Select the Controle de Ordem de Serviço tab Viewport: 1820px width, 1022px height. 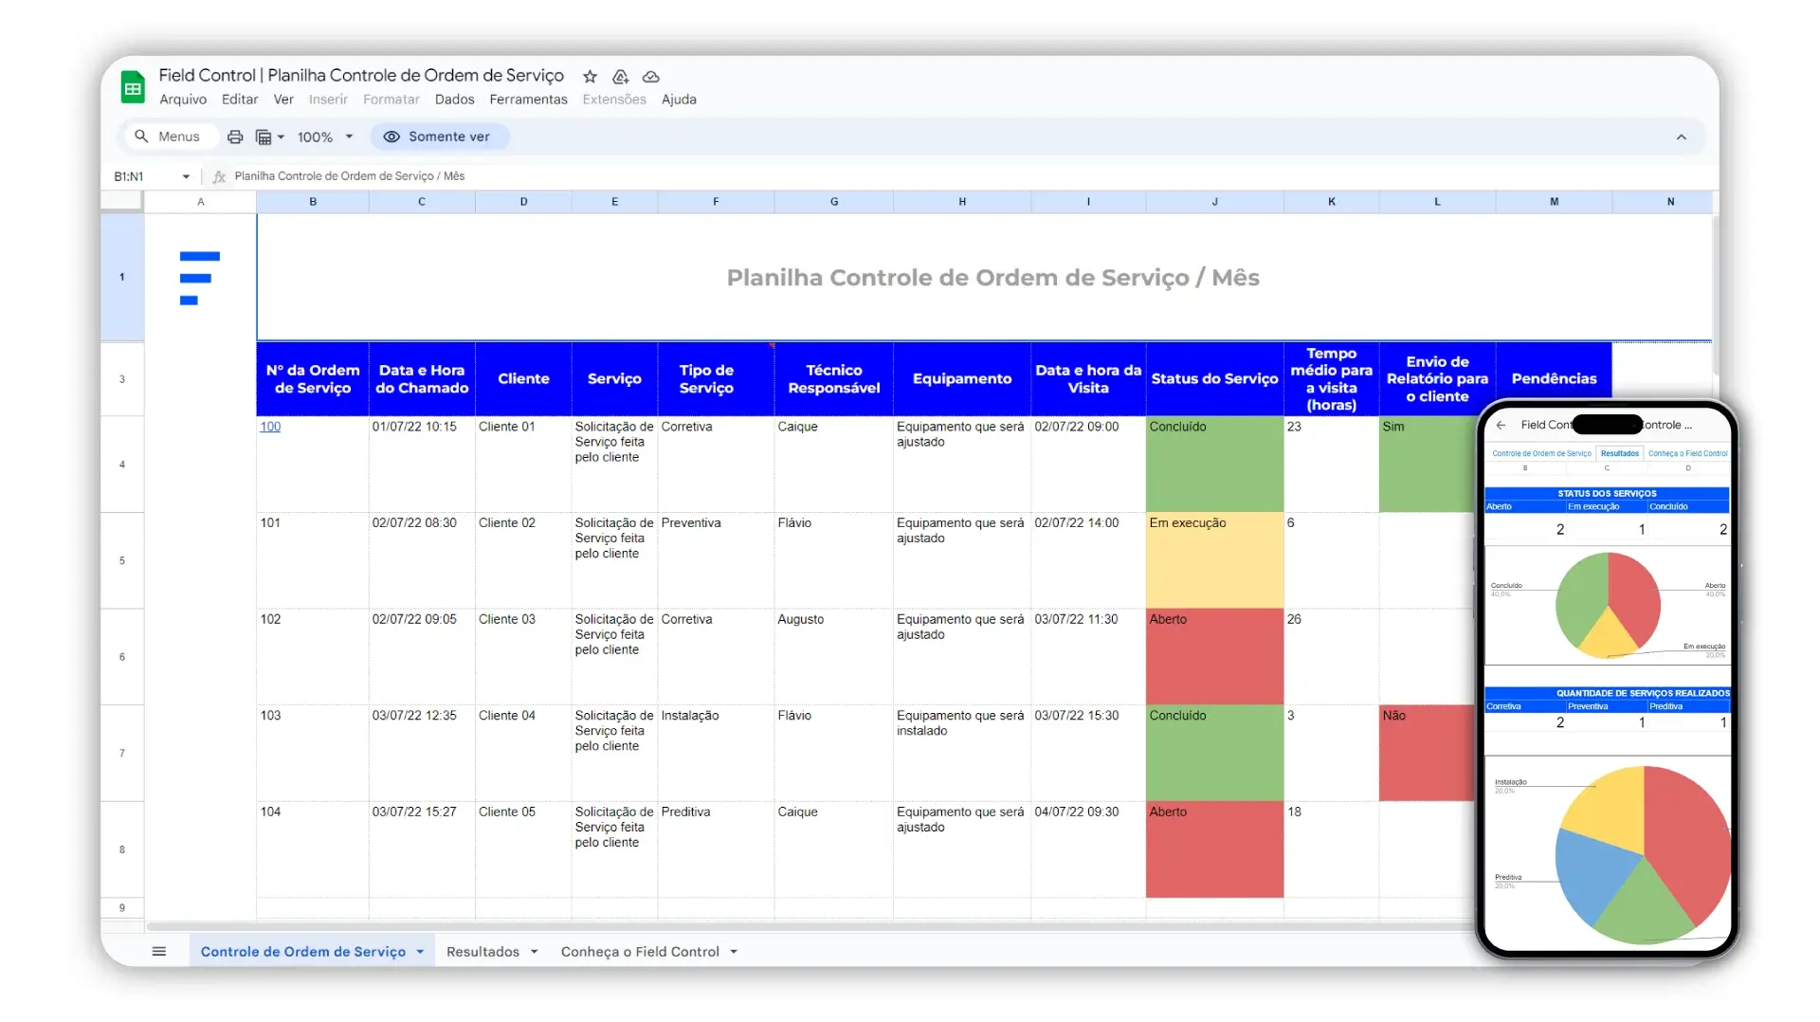coord(302,952)
